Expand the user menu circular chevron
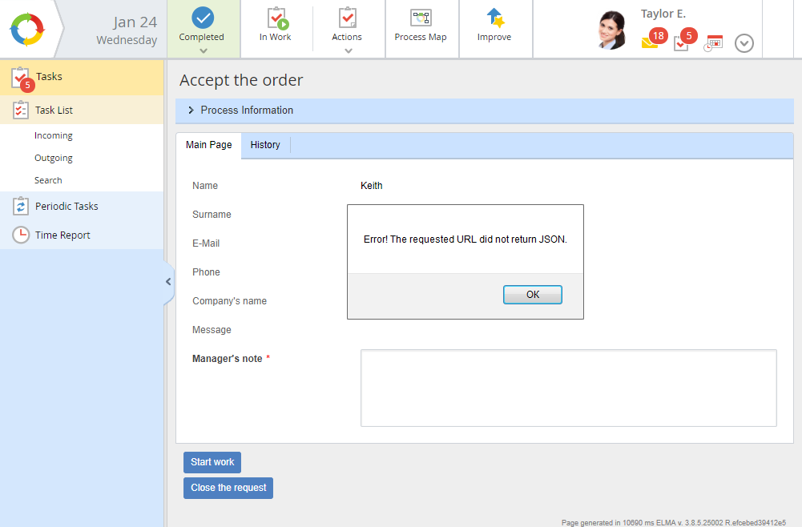Image resolution: width=802 pixels, height=527 pixels. (x=744, y=43)
